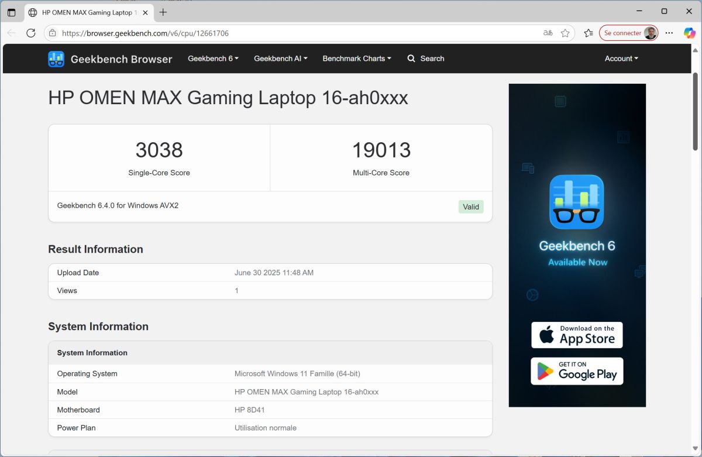702x457 pixels.
Task: Click the upload date June 30 2025 value
Action: tap(274, 273)
